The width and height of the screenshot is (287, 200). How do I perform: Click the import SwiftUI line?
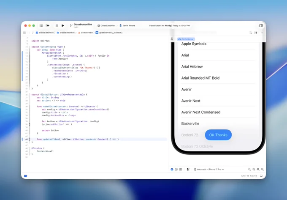click(x=41, y=41)
